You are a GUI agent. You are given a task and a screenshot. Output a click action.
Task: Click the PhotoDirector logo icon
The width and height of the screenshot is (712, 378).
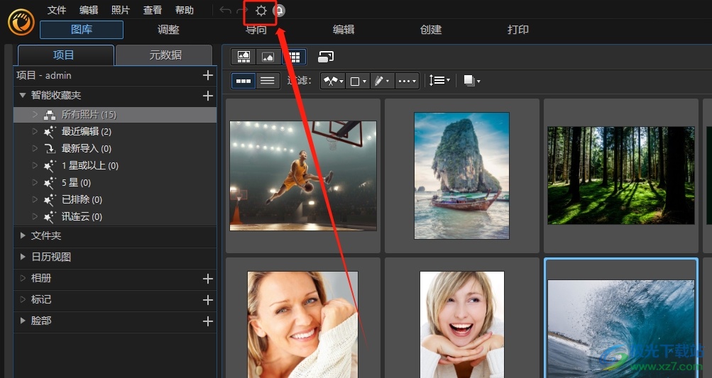[21, 22]
